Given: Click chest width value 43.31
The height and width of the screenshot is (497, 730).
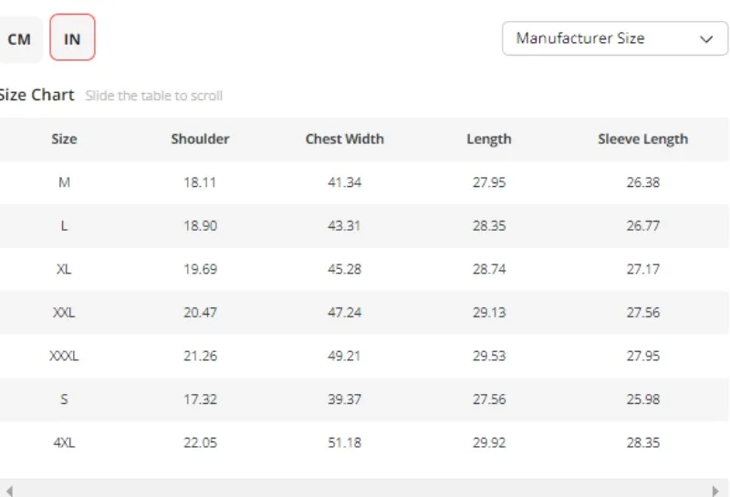Looking at the screenshot, I should coord(344,226).
